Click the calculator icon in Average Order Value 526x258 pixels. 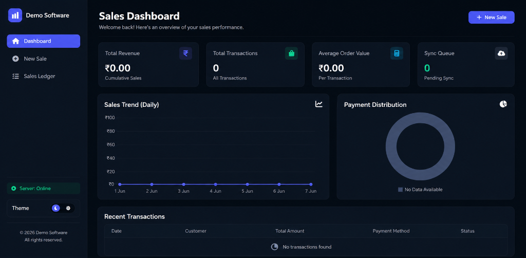coord(397,53)
